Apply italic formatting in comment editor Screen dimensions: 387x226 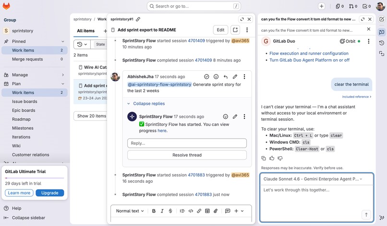[162, 211]
